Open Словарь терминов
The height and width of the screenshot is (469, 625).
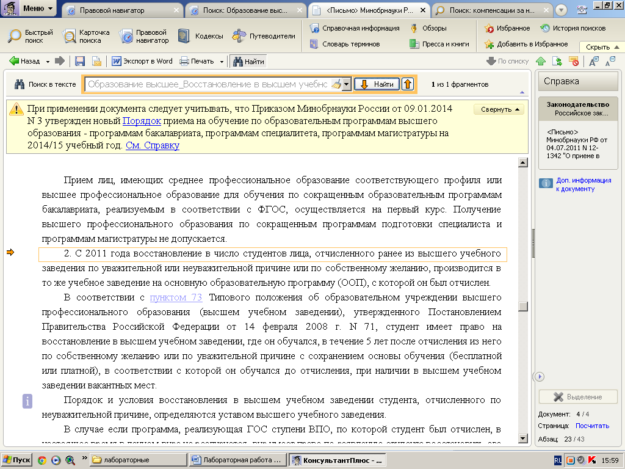pos(345,44)
